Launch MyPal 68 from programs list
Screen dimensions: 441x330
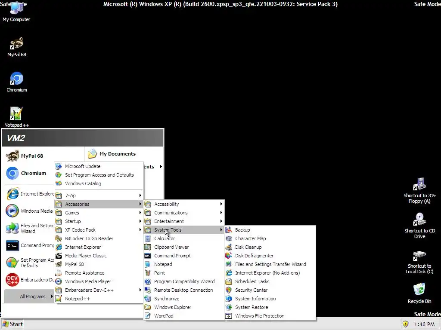(99, 264)
